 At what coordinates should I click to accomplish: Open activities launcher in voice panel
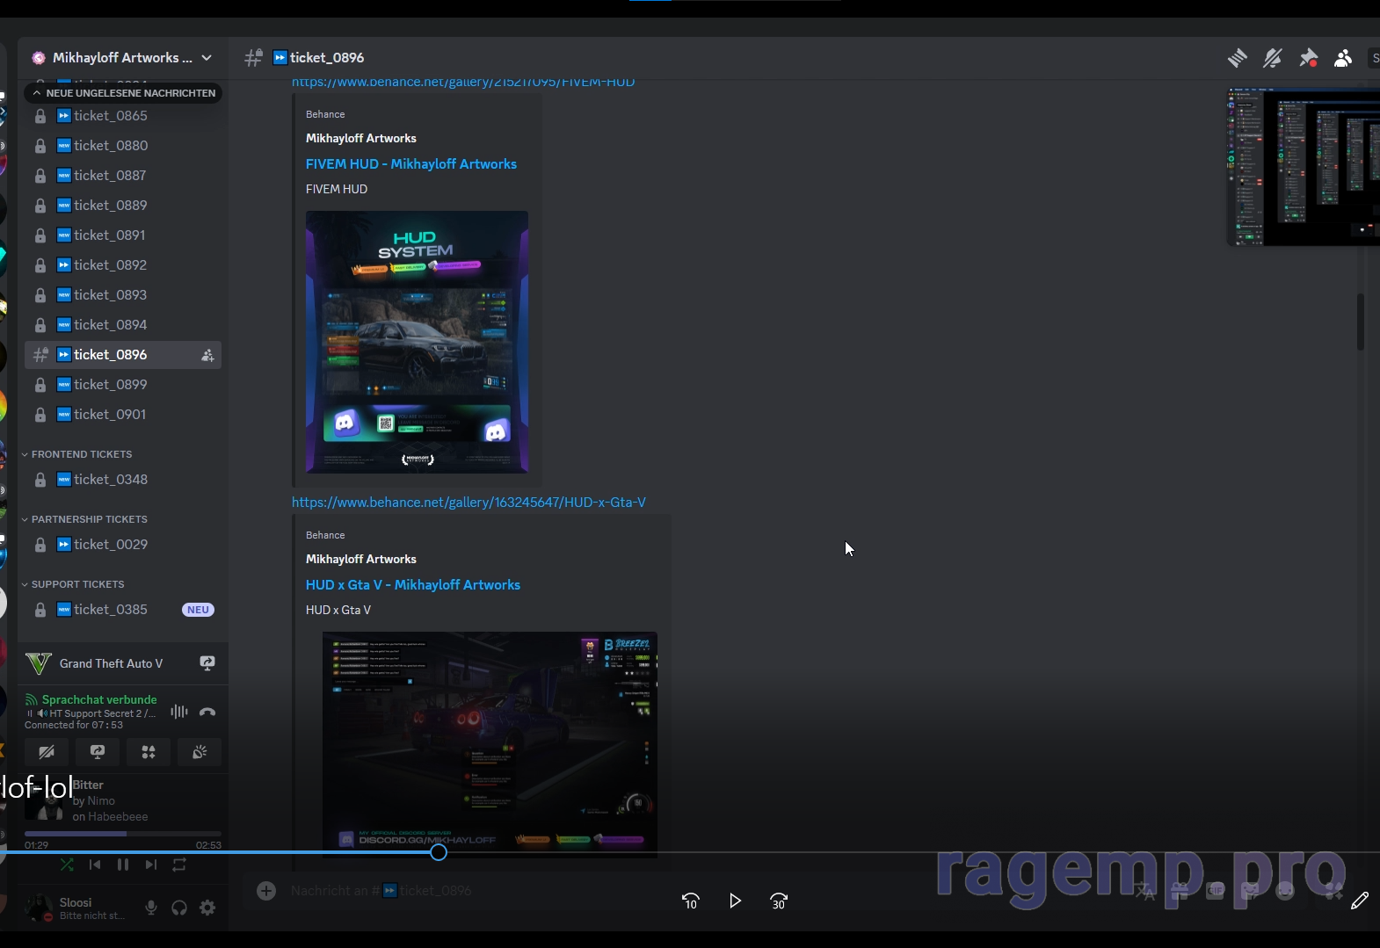(x=149, y=752)
